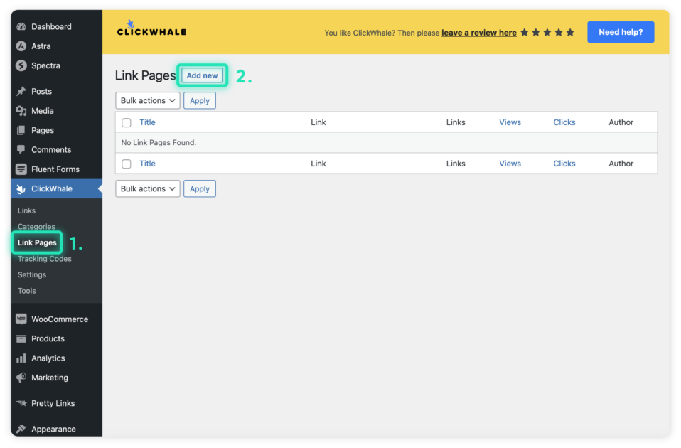Image resolution: width=681 pixels, height=448 pixels.
Task: Click the Fluent Forms sidebar icon
Action: pos(21,169)
